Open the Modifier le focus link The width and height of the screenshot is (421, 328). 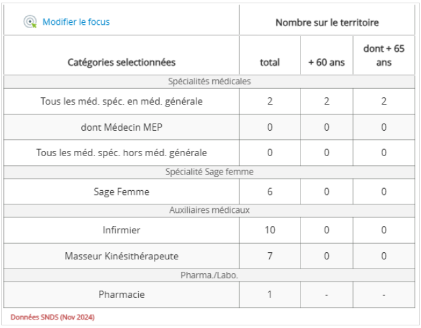point(76,22)
